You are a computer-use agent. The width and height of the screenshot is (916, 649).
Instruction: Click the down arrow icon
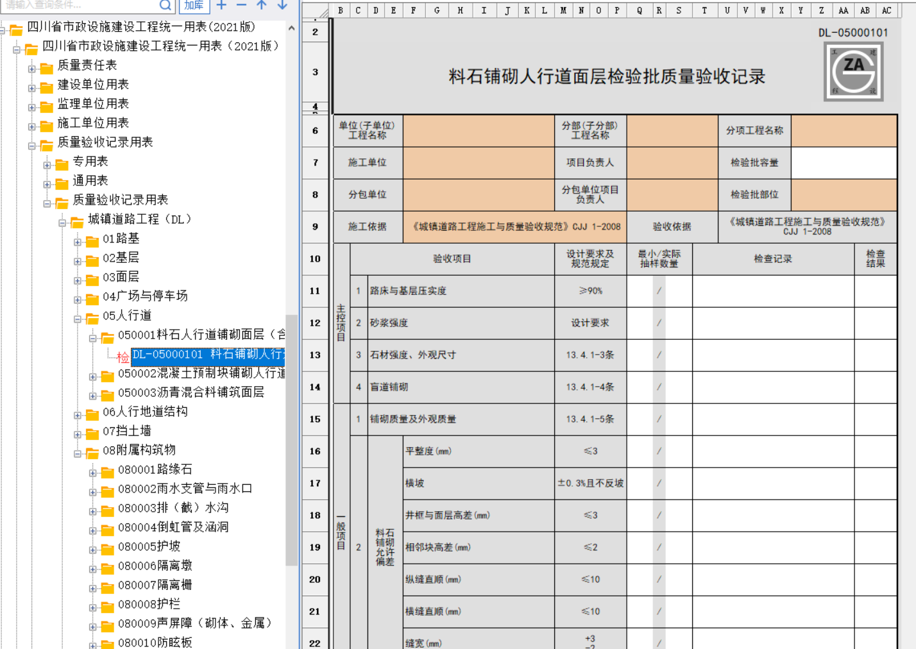tap(282, 5)
